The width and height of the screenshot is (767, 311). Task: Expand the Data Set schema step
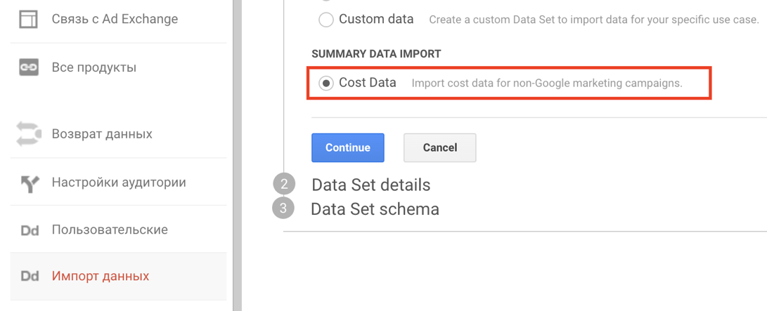(375, 209)
